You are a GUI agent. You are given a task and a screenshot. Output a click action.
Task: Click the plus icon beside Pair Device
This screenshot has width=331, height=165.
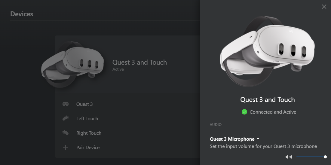point(65,147)
